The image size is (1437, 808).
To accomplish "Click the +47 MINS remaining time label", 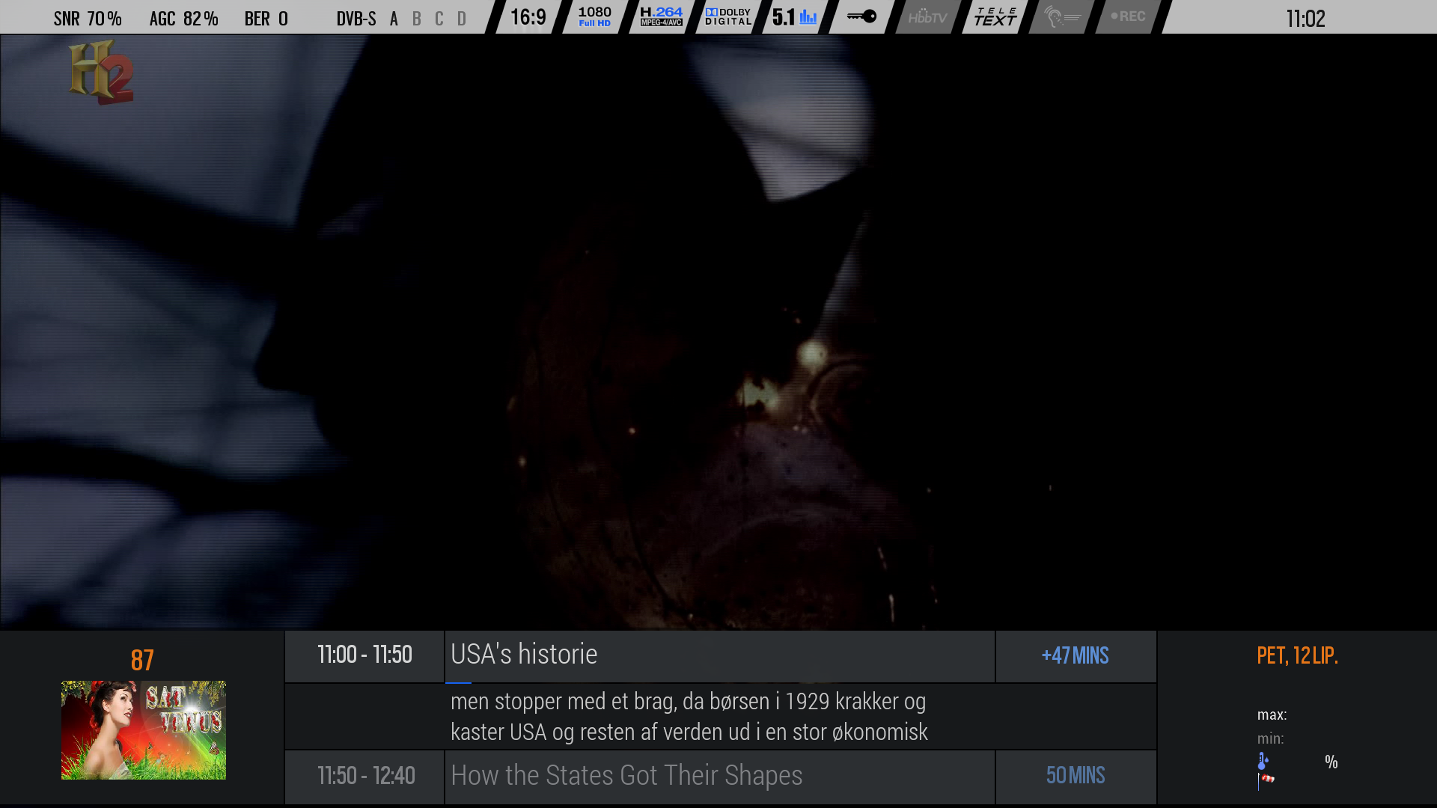I will point(1075,656).
